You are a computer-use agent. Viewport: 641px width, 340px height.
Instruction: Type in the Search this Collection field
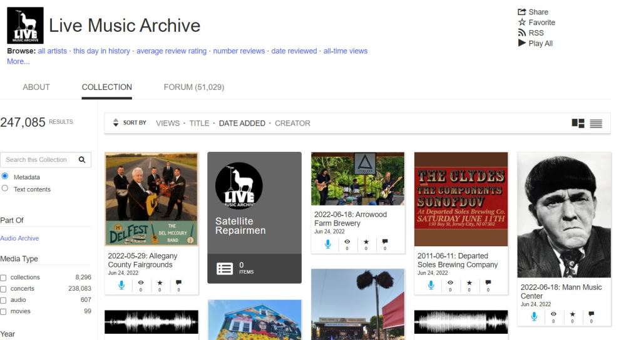pos(39,160)
